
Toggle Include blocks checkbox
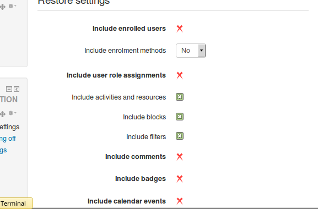tap(180, 117)
